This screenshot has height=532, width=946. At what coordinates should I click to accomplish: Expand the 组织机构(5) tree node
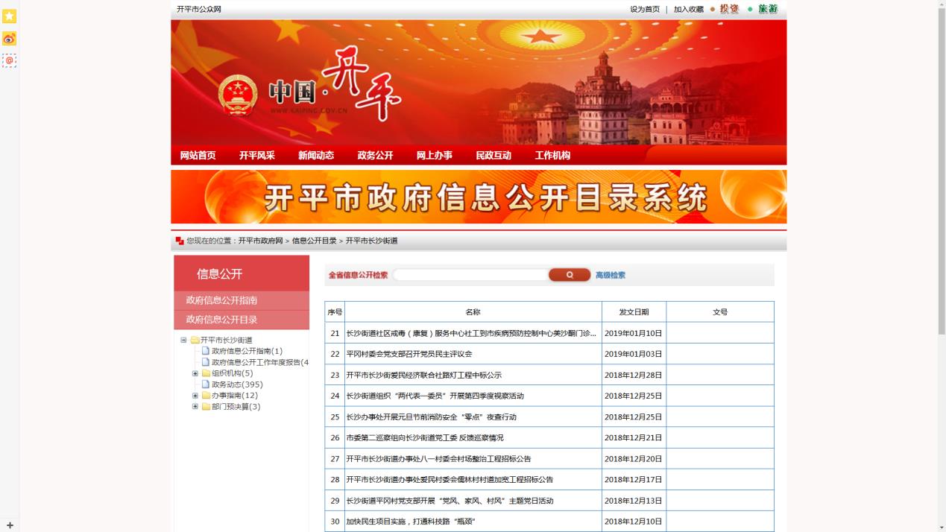pyautogui.click(x=195, y=373)
